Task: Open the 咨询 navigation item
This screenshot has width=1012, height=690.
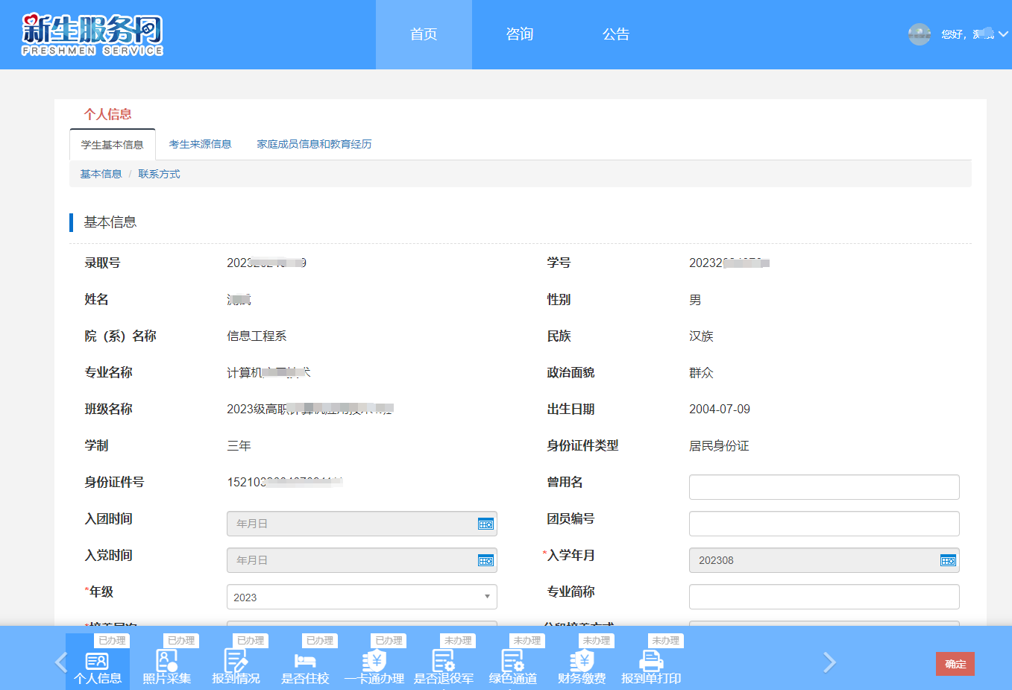Action: point(520,34)
